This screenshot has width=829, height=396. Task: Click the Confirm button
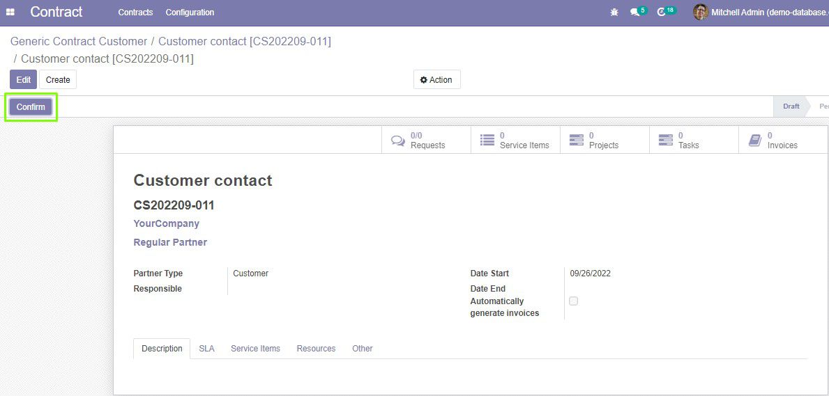coord(31,106)
